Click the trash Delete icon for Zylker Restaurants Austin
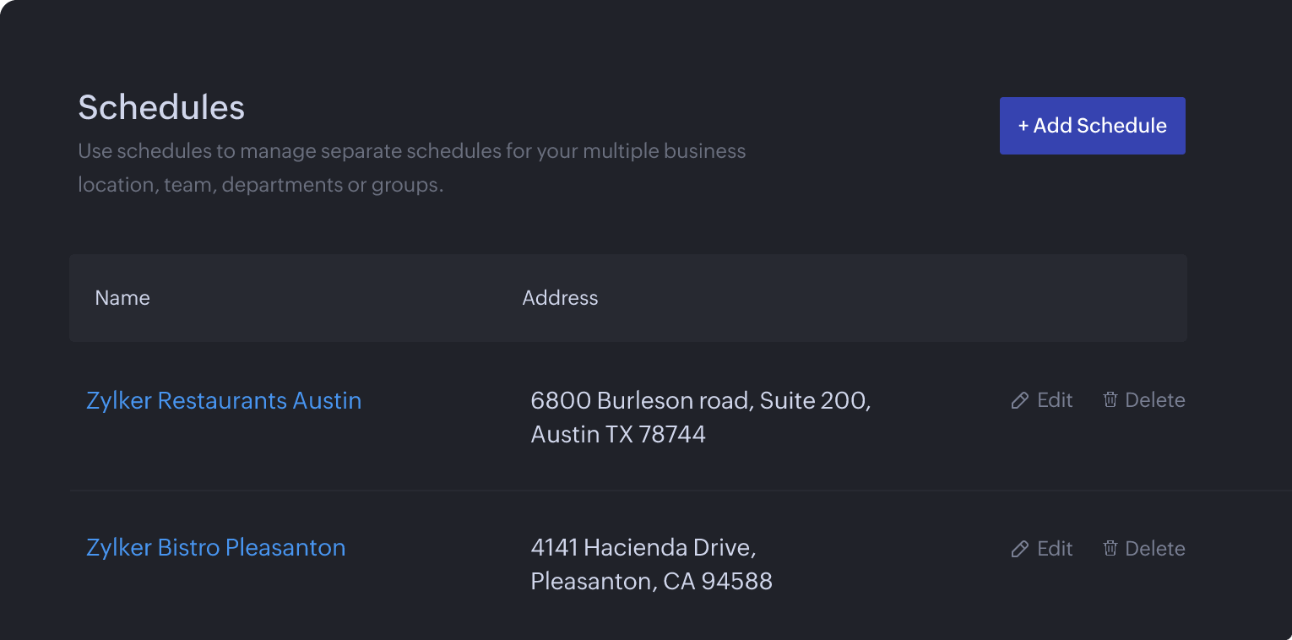Image resolution: width=1292 pixels, height=640 pixels. coord(1110,399)
